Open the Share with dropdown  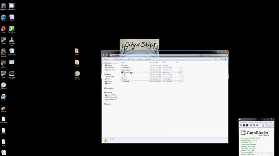tap(132, 59)
